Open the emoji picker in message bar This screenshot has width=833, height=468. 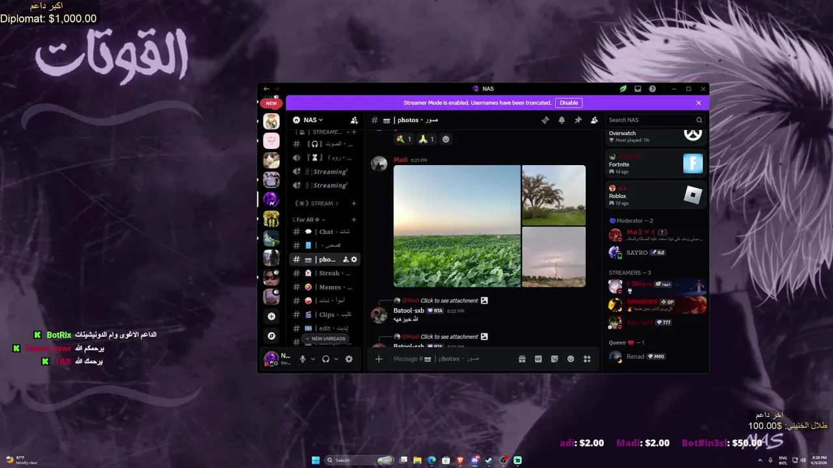571,359
